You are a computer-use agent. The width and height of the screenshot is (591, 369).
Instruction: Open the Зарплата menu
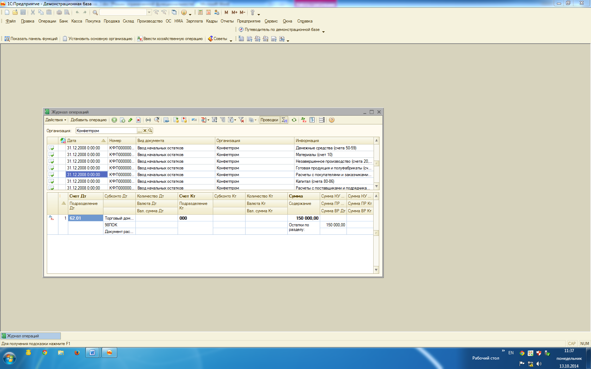pyautogui.click(x=194, y=21)
